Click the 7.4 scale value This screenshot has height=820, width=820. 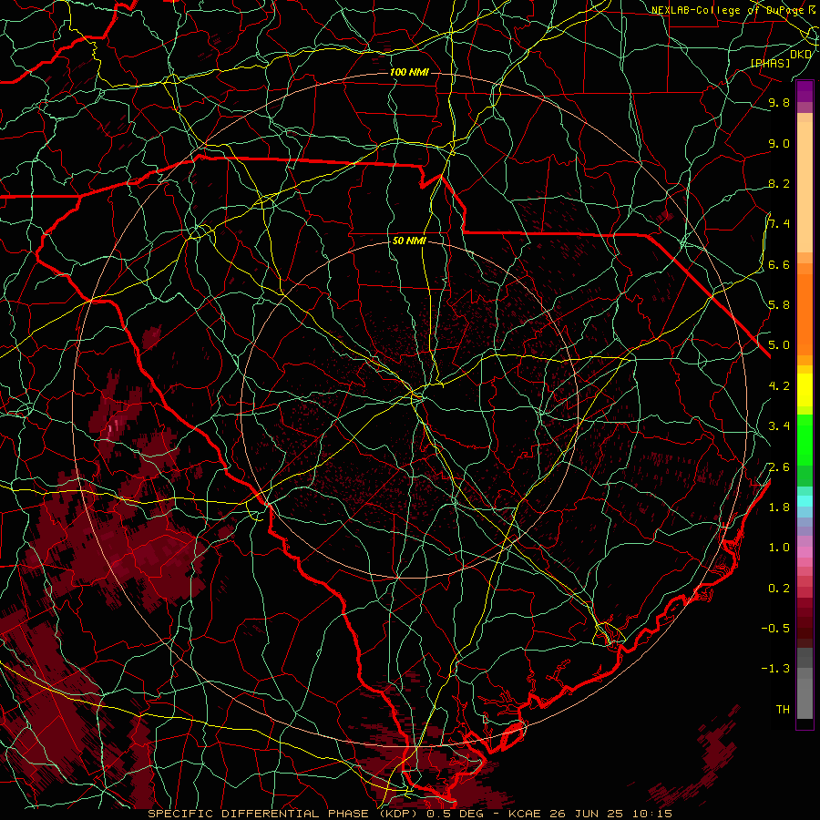pyautogui.click(x=779, y=224)
